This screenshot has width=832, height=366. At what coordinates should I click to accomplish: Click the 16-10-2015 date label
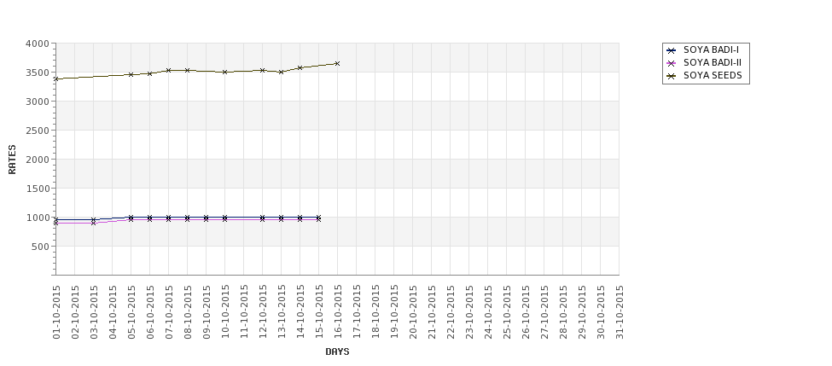338,312
